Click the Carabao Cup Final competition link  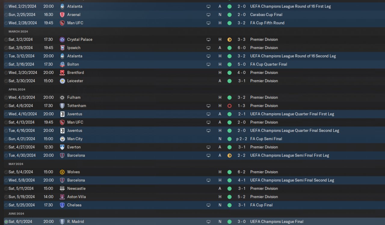[x=266, y=15]
